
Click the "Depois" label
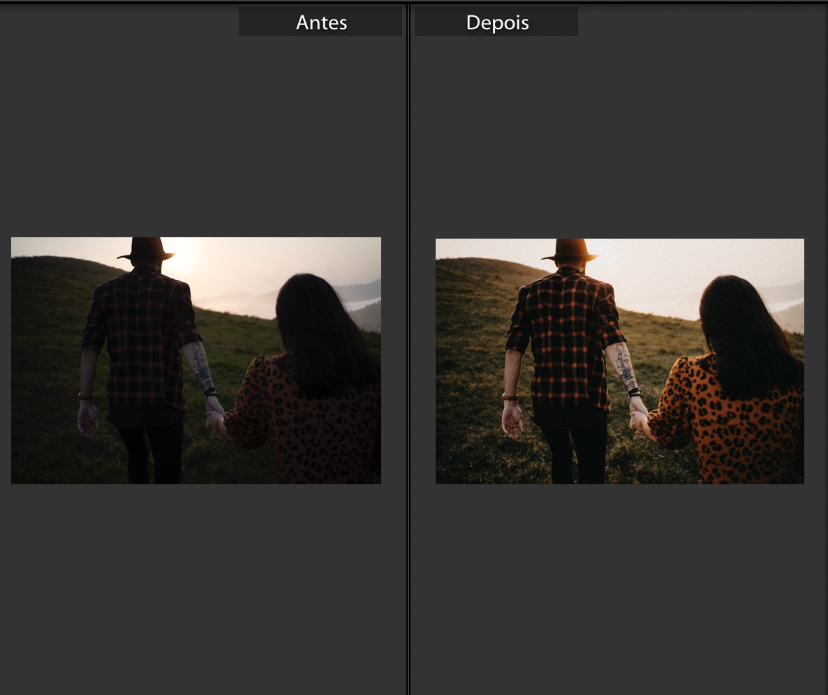click(496, 22)
